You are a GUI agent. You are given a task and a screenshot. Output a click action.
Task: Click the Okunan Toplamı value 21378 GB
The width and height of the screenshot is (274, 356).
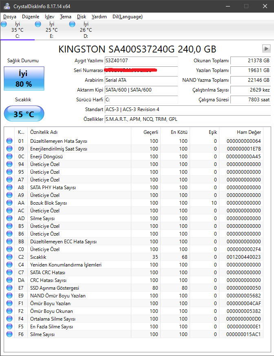click(251, 61)
